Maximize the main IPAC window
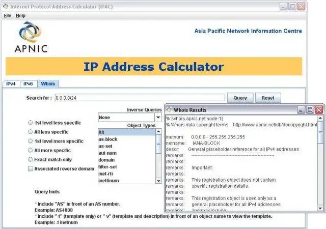 (292, 7)
